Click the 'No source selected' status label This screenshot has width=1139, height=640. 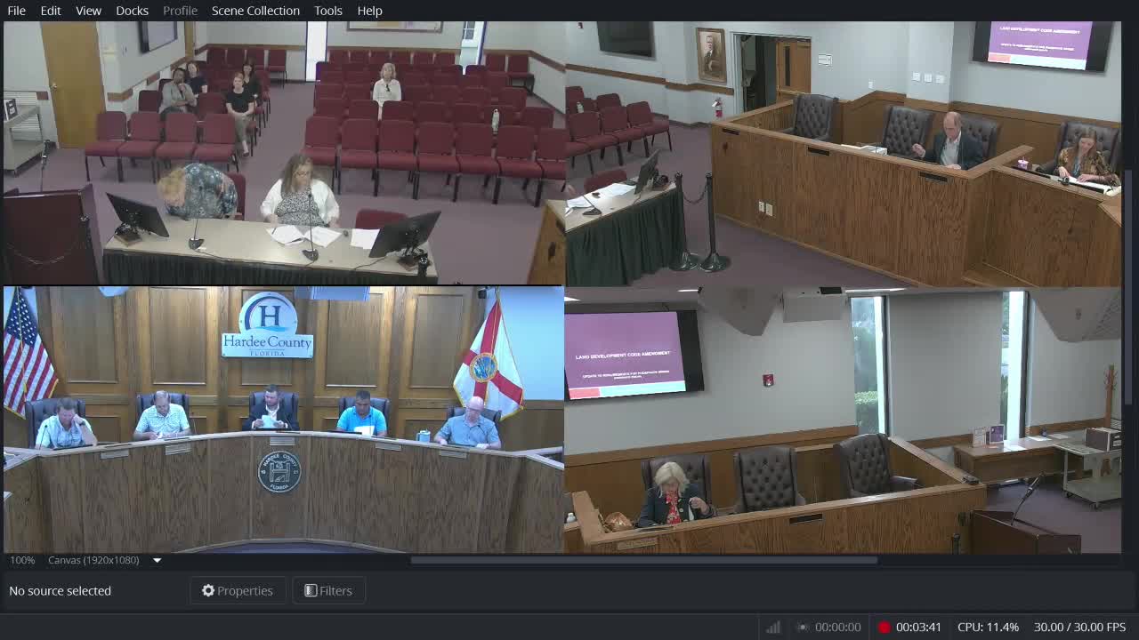pos(60,590)
